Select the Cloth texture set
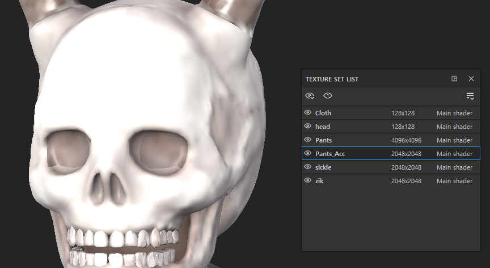Screen dimensions: 490x268 (x=323, y=113)
